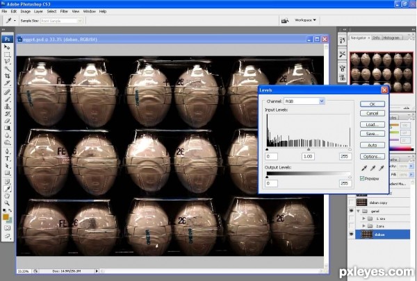Open the Workspace dropdown
Image resolution: width=417 pixels, height=281 pixels.
305,20
